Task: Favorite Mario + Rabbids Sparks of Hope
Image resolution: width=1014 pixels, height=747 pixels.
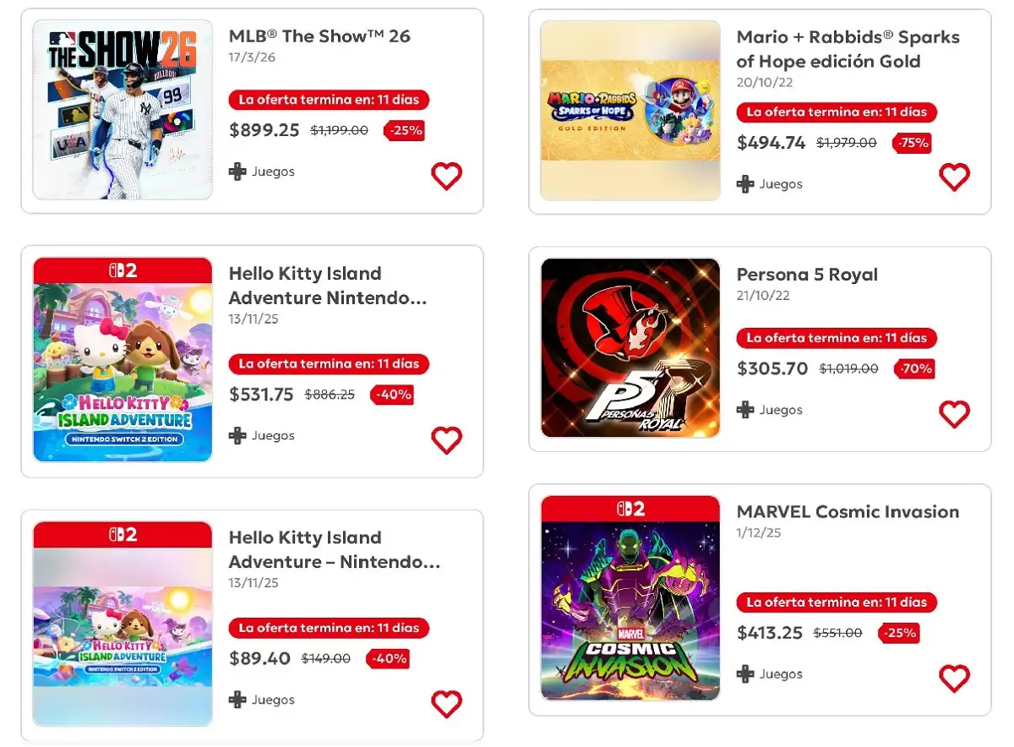Action: click(x=955, y=177)
